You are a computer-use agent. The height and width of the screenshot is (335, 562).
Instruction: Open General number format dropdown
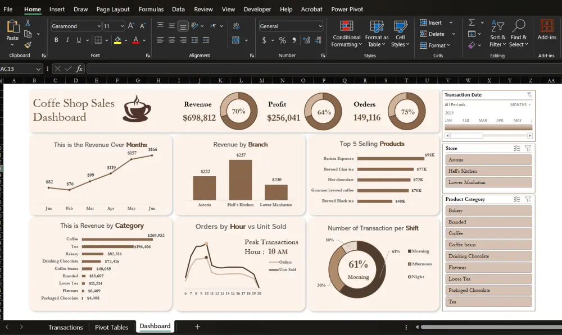(320, 26)
